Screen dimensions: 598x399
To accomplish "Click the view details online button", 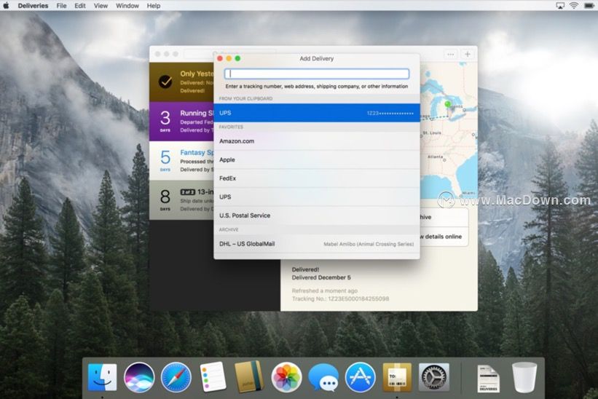I will point(444,237).
